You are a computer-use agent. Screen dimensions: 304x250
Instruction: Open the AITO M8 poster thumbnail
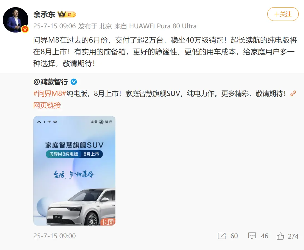tap(75, 171)
